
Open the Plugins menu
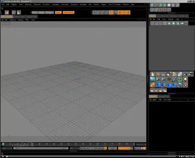pos(104,4)
